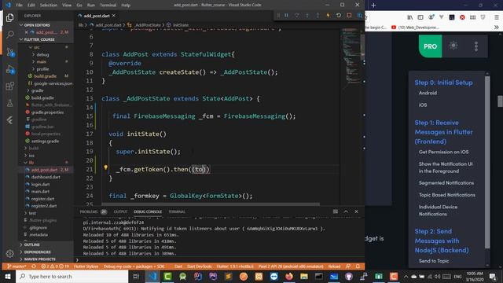Switch to the Output tab

pyautogui.click(x=120, y=211)
